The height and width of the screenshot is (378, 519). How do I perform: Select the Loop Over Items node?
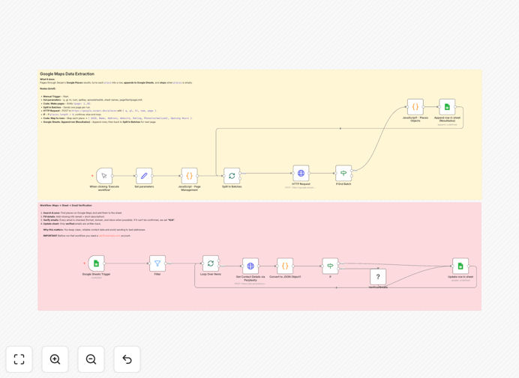(x=211, y=263)
